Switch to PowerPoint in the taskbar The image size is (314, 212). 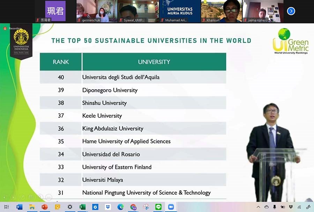[x=44, y=207]
